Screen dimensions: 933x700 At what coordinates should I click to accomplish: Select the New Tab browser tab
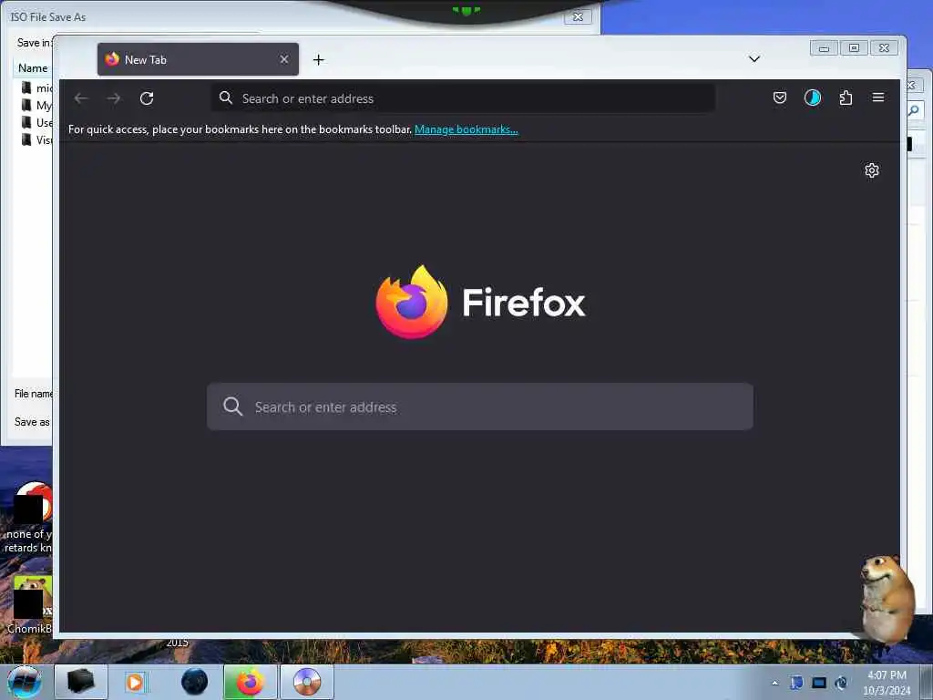[x=198, y=59]
